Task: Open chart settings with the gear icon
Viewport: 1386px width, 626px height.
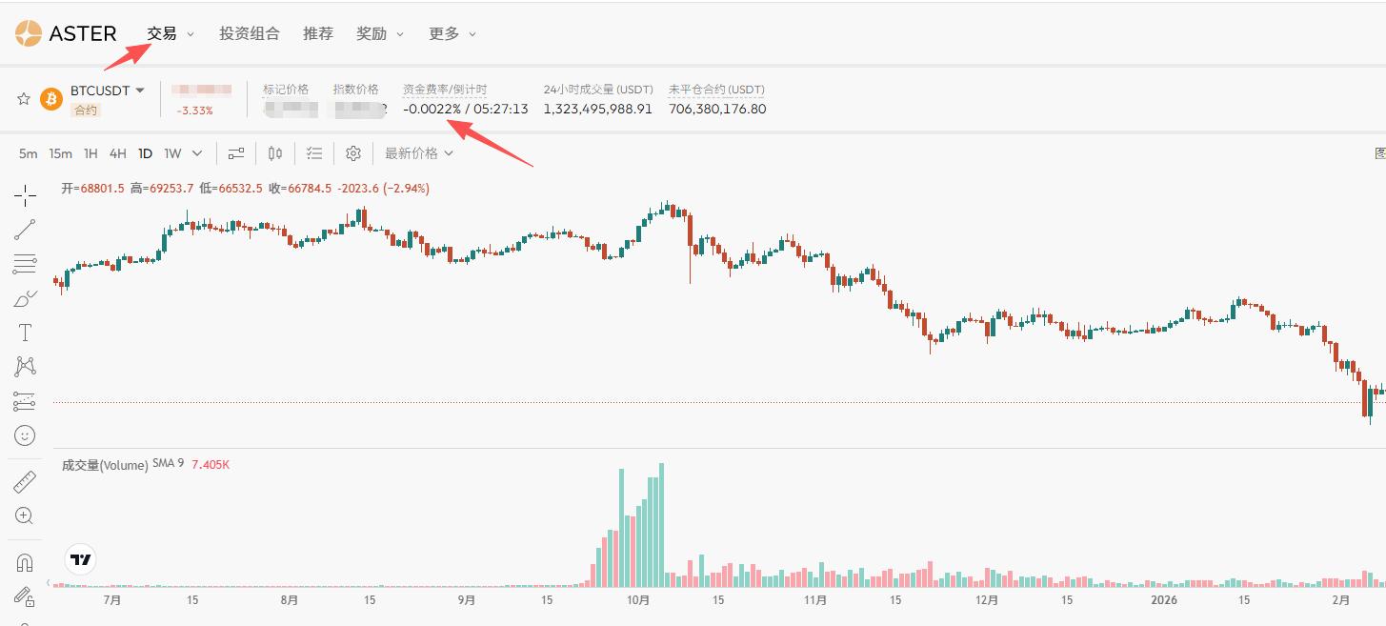Action: click(x=352, y=152)
